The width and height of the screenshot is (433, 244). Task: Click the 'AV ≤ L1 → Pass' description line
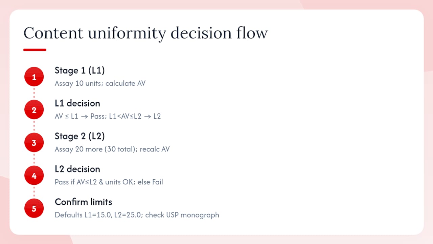pos(108,116)
